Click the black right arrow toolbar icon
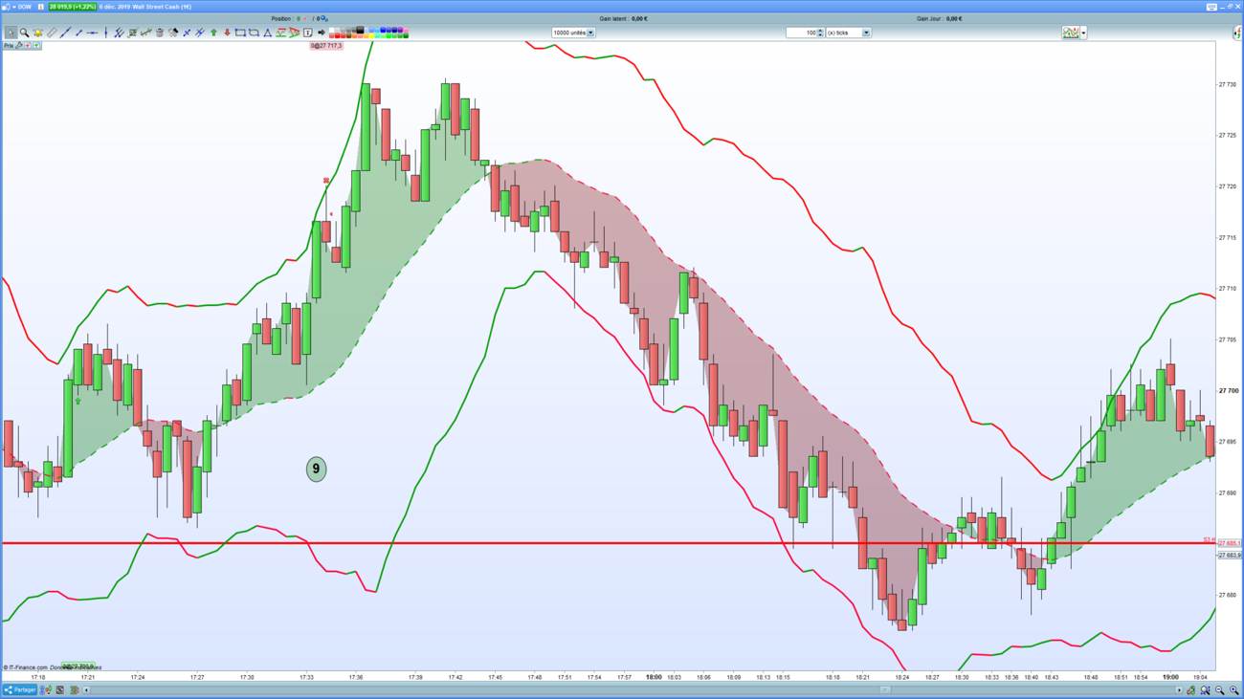 coord(322,33)
